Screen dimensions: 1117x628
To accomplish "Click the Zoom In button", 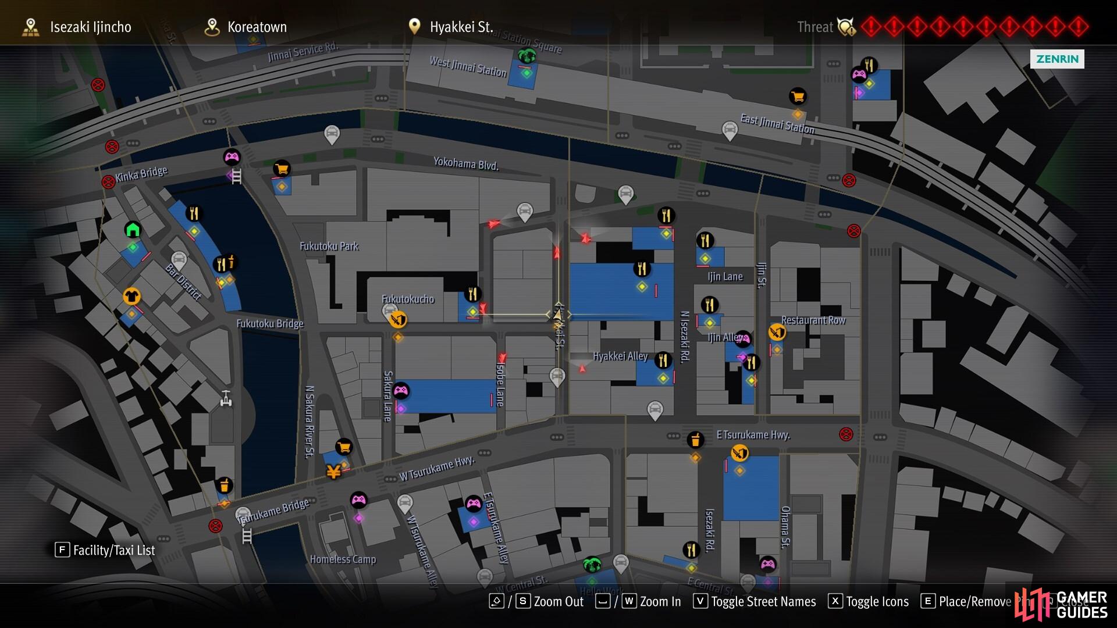I will [638, 601].
